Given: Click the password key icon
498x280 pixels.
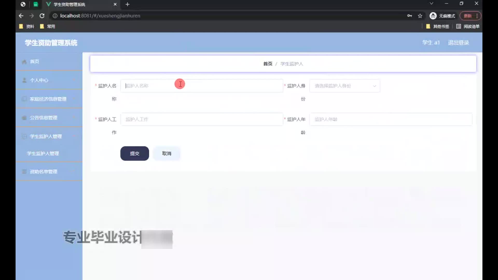Looking at the screenshot, I should [410, 16].
